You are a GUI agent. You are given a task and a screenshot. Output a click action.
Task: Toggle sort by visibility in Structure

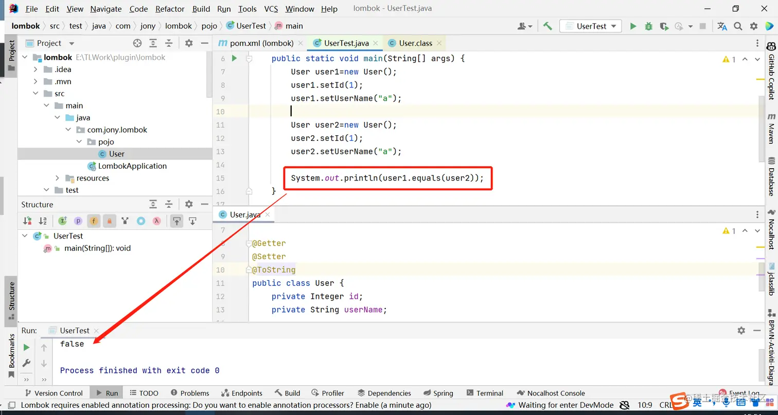(27, 221)
